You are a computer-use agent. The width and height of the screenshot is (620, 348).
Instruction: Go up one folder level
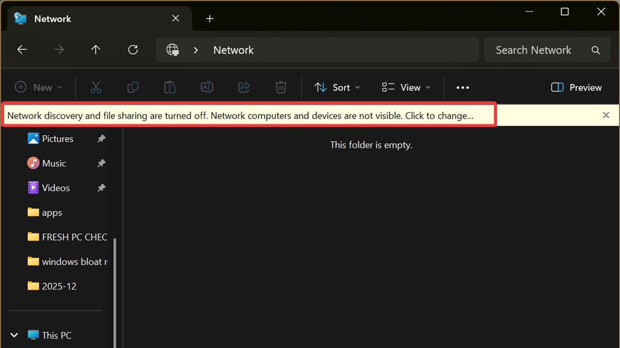click(96, 50)
